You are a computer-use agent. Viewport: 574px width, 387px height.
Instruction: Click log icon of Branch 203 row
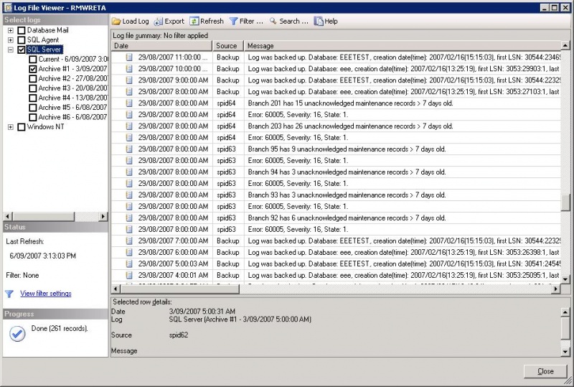(129, 126)
